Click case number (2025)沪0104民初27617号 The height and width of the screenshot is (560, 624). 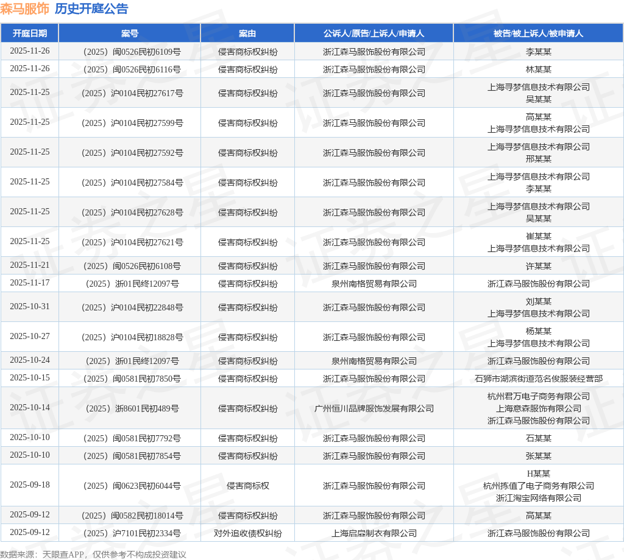click(130, 93)
